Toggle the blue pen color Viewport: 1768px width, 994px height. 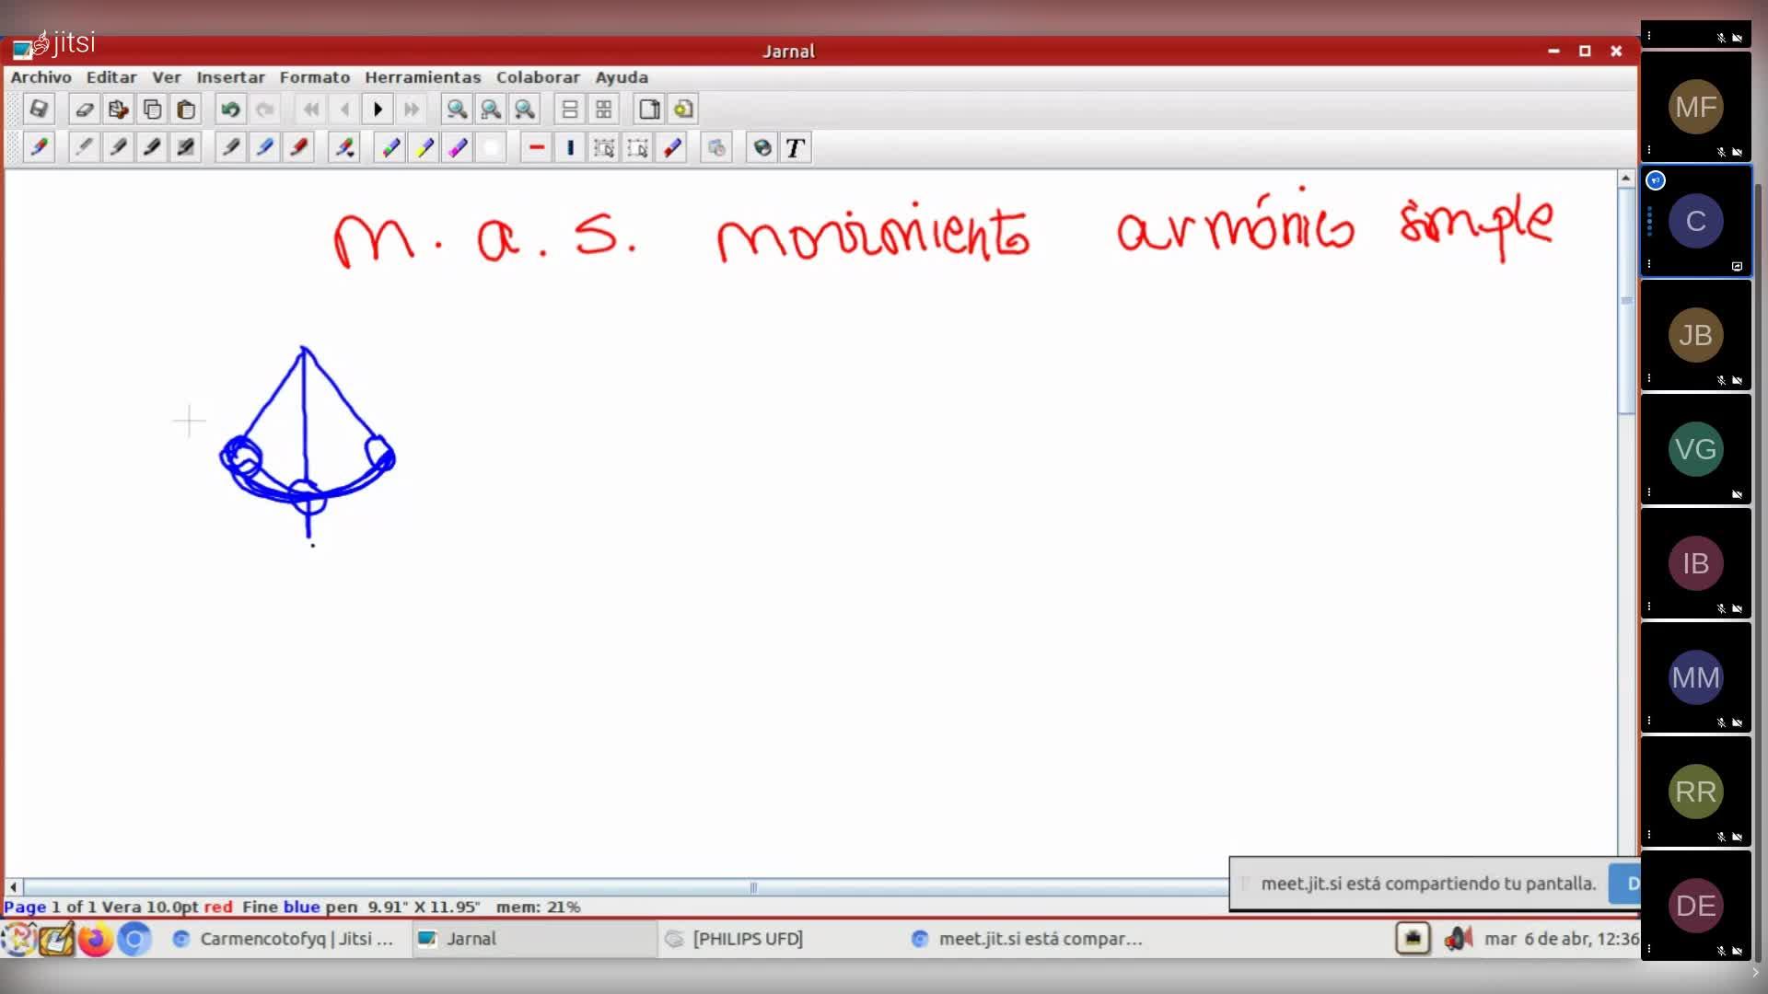(265, 148)
